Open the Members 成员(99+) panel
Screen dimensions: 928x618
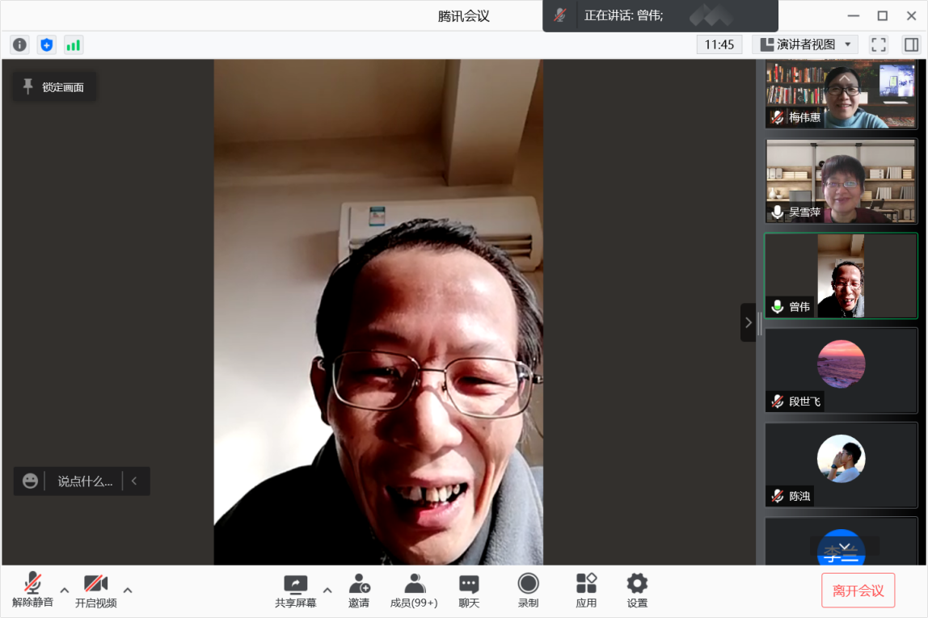(x=414, y=591)
